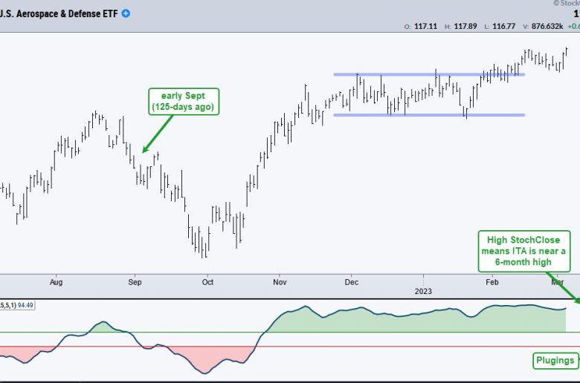This screenshot has width=580, height=383.
Task: Click the 2023 year label on axis
Action: click(423, 292)
